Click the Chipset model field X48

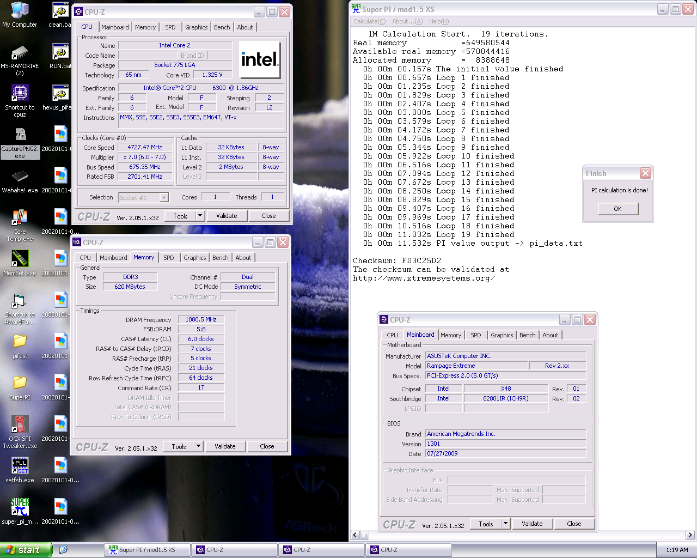tap(506, 389)
